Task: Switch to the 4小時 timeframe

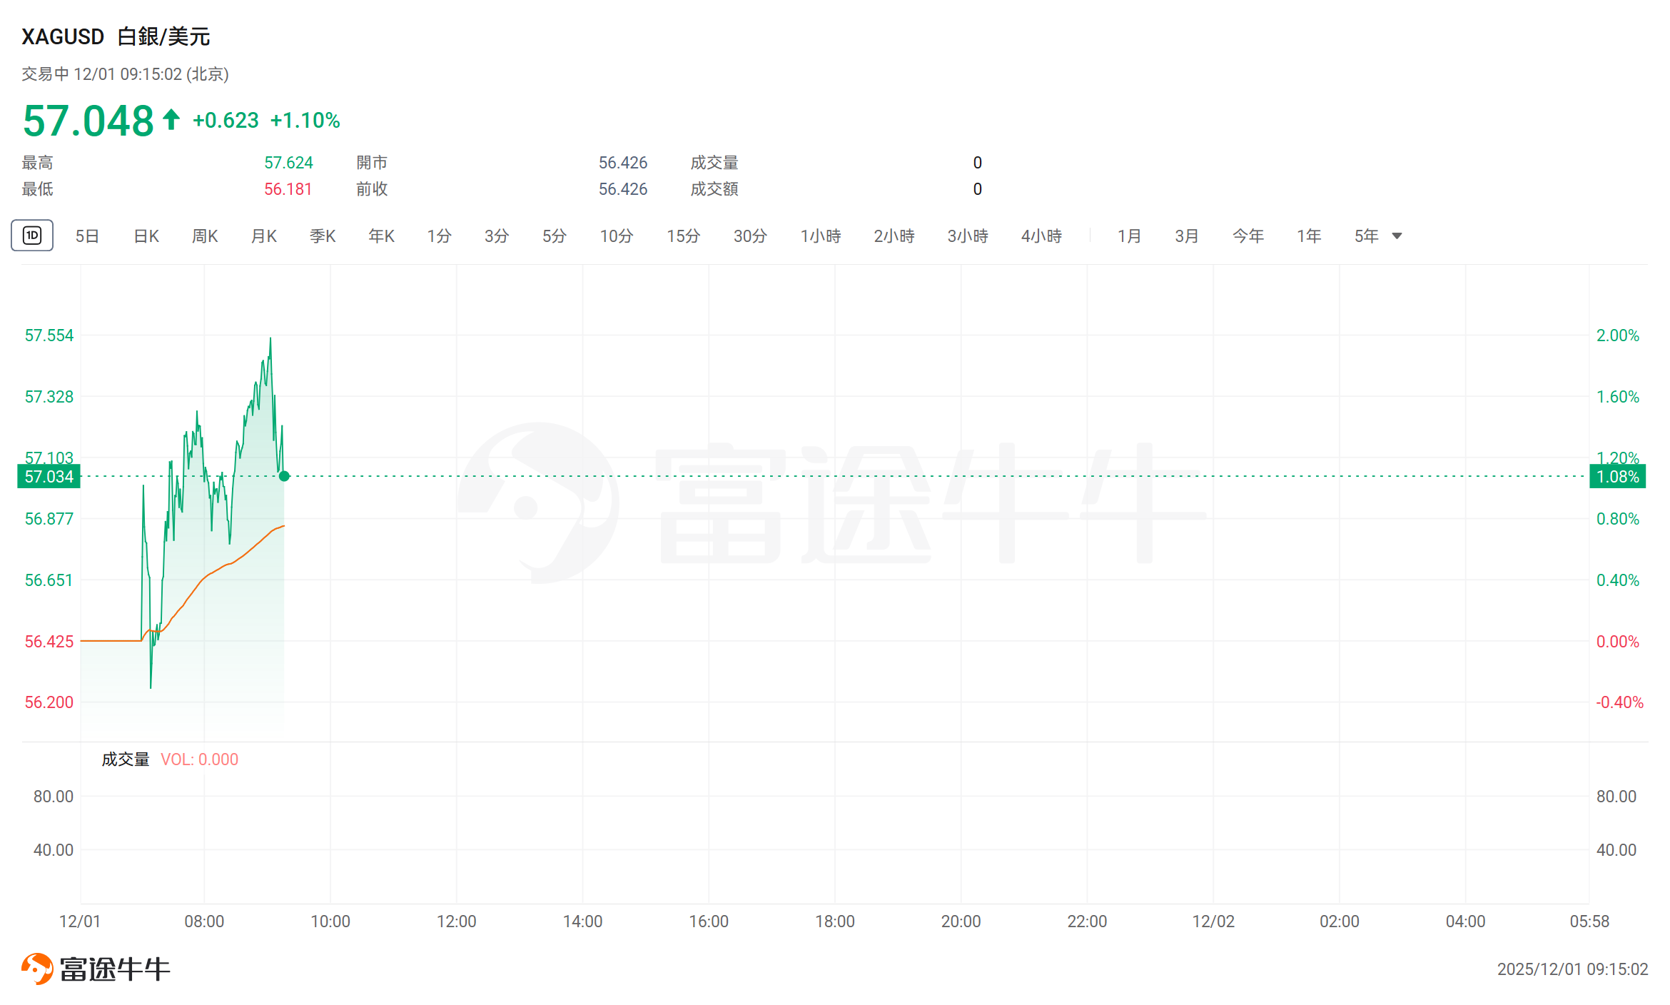Action: [1041, 236]
